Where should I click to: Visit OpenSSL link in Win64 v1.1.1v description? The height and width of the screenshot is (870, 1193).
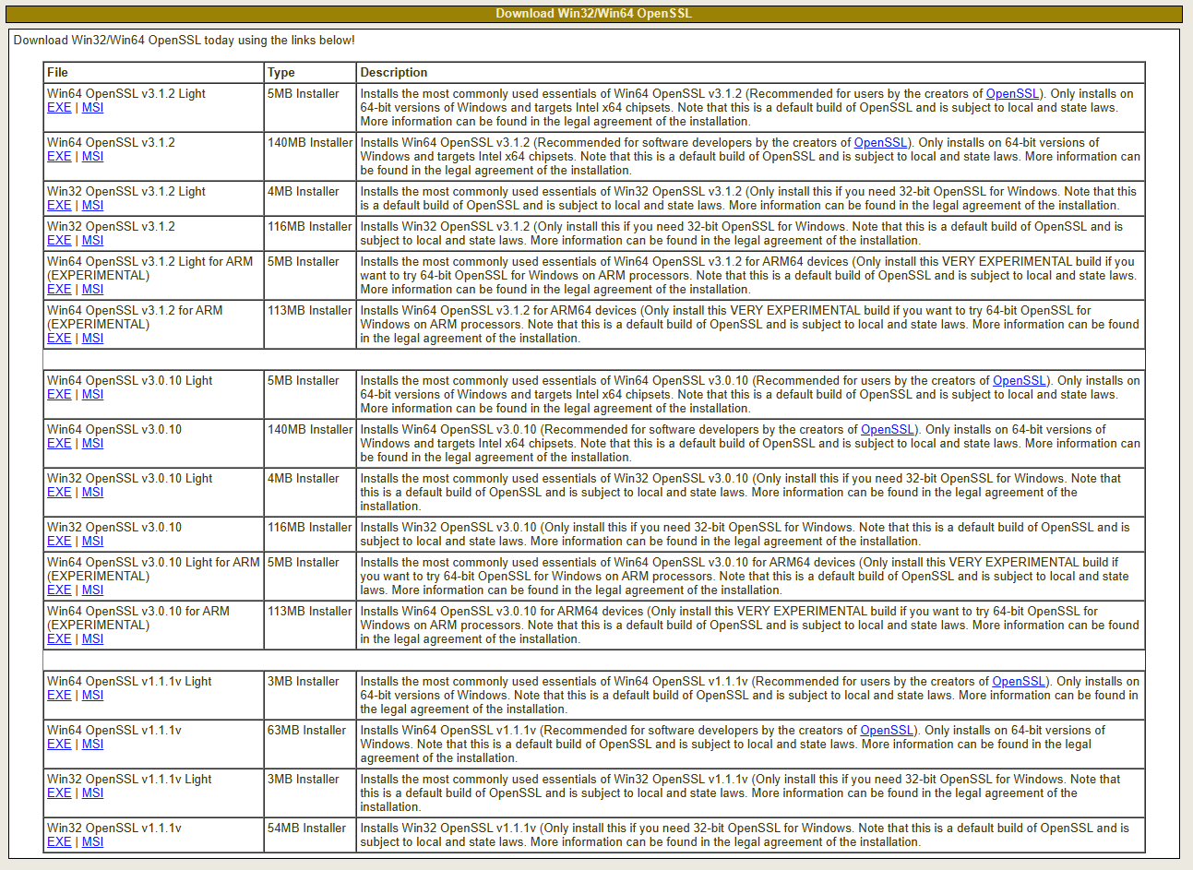[x=887, y=731]
